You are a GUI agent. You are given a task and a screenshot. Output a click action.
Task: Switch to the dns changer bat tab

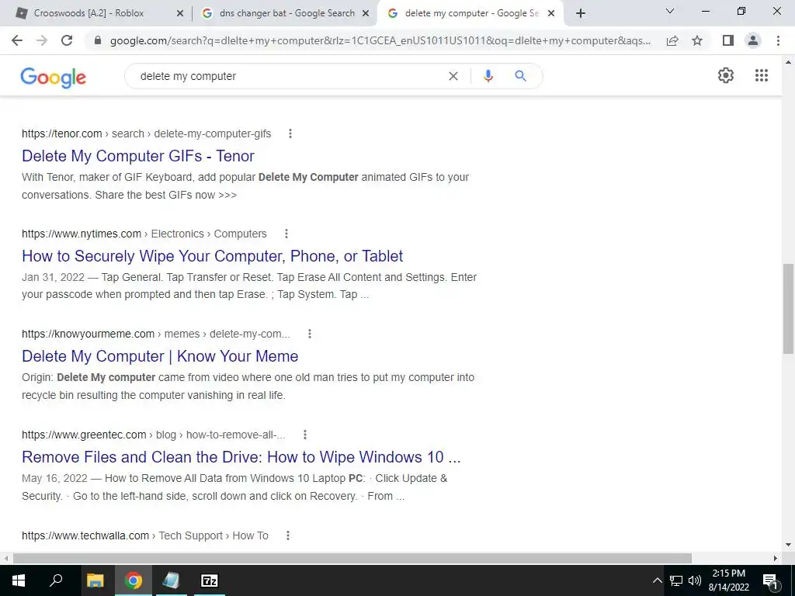coord(286,13)
